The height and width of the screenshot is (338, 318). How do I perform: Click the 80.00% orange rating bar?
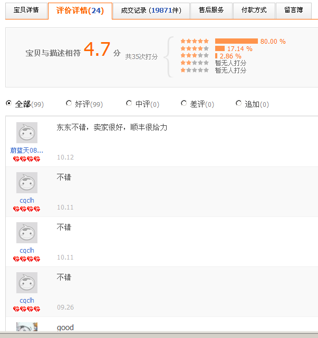point(236,41)
